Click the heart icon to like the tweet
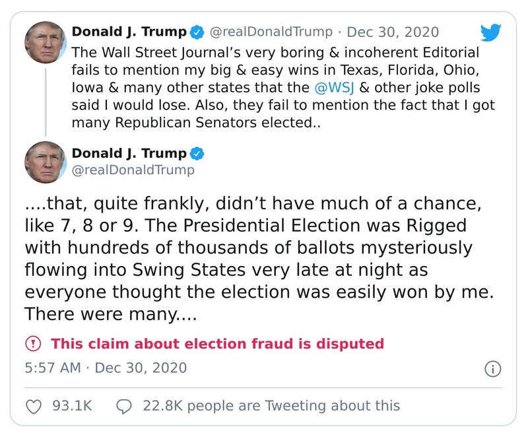This screenshot has height=439, width=528. (x=32, y=405)
